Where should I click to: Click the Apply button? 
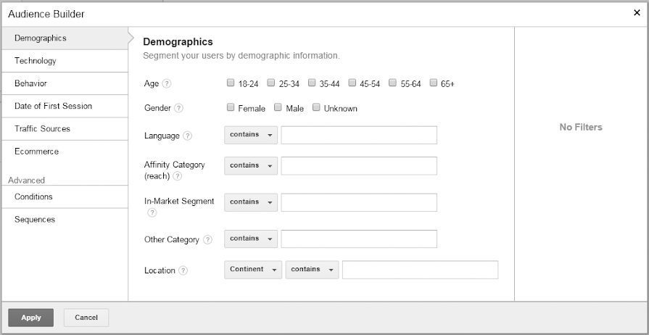31,318
